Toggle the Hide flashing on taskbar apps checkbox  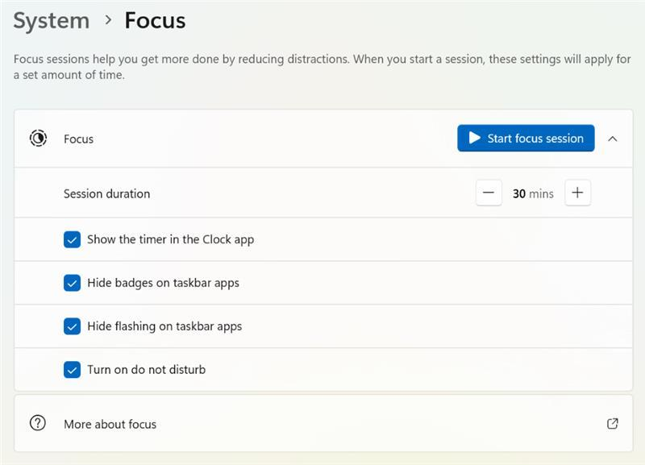click(x=73, y=326)
